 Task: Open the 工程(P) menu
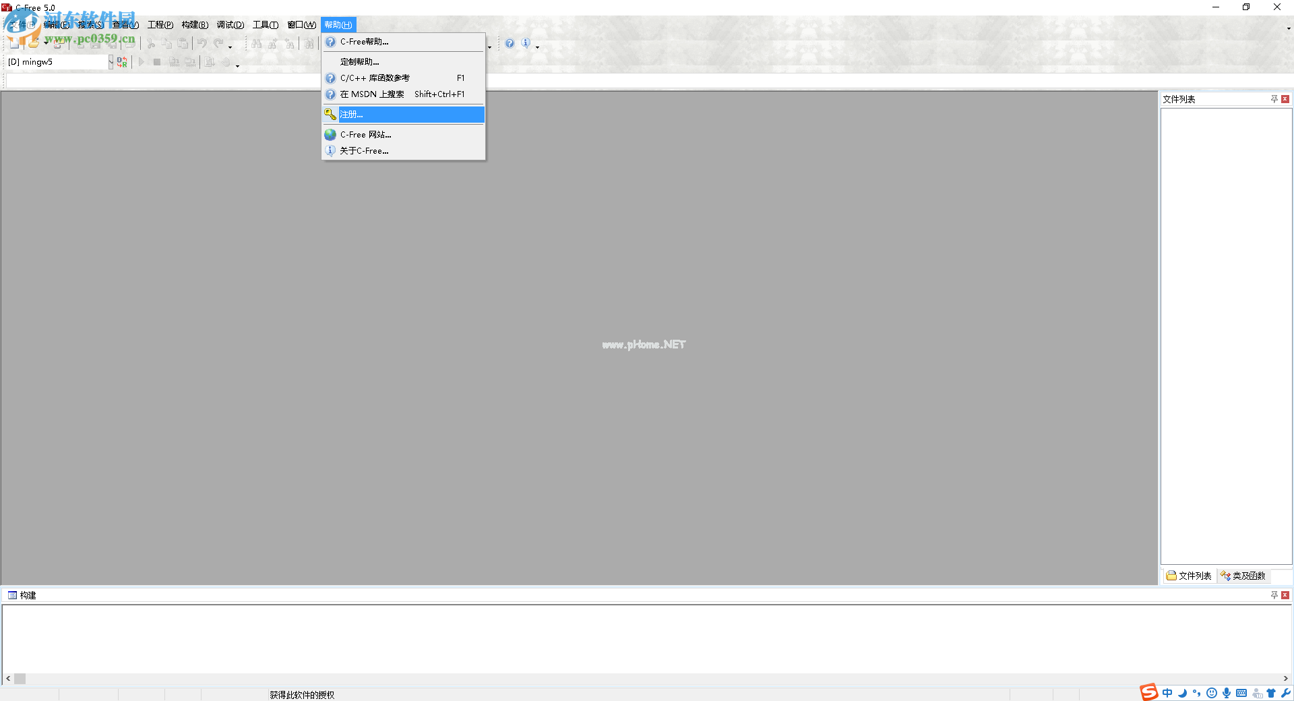point(160,25)
